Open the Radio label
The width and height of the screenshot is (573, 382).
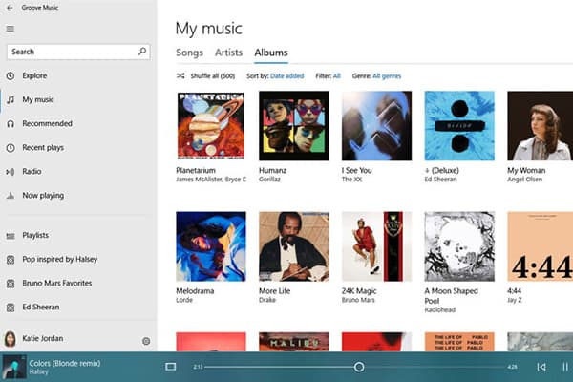click(32, 172)
